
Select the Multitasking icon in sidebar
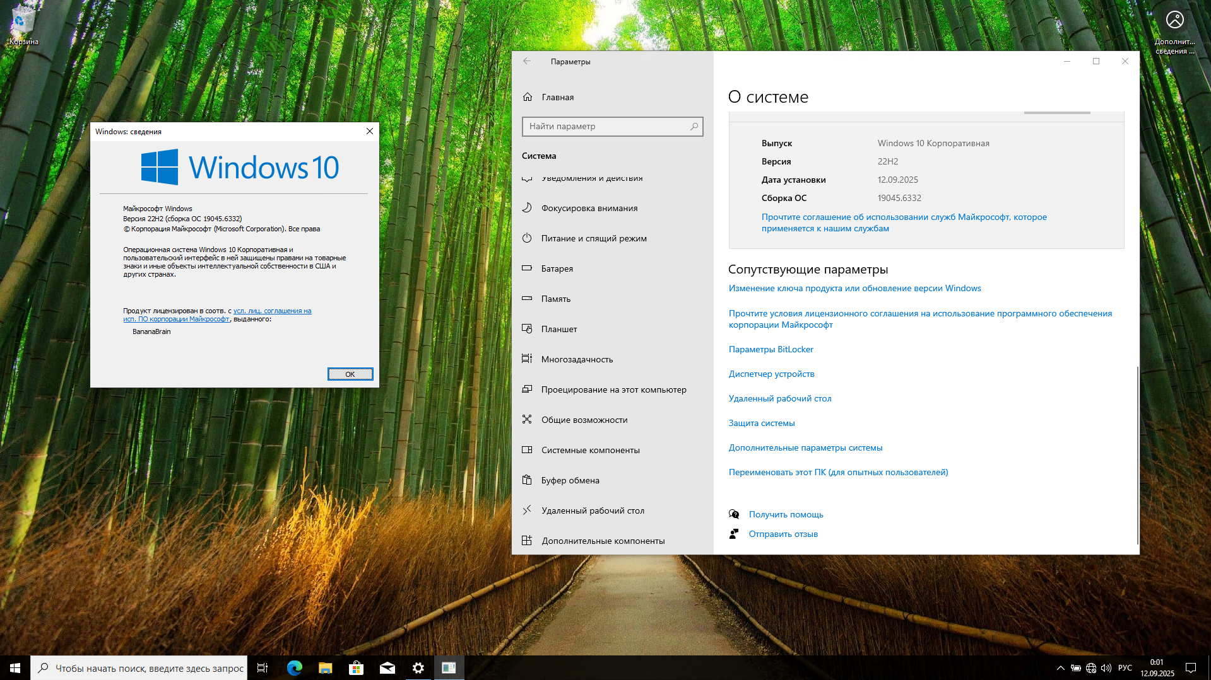pyautogui.click(x=527, y=359)
